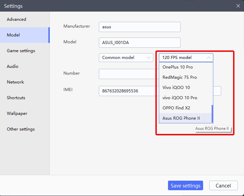Image resolution: width=244 pixels, height=196 pixels.
Task: Pick OPPO Find X2 from list
Action: pos(185,108)
